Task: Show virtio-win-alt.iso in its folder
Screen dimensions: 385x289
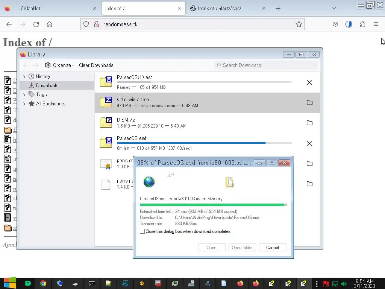Action: (309, 102)
